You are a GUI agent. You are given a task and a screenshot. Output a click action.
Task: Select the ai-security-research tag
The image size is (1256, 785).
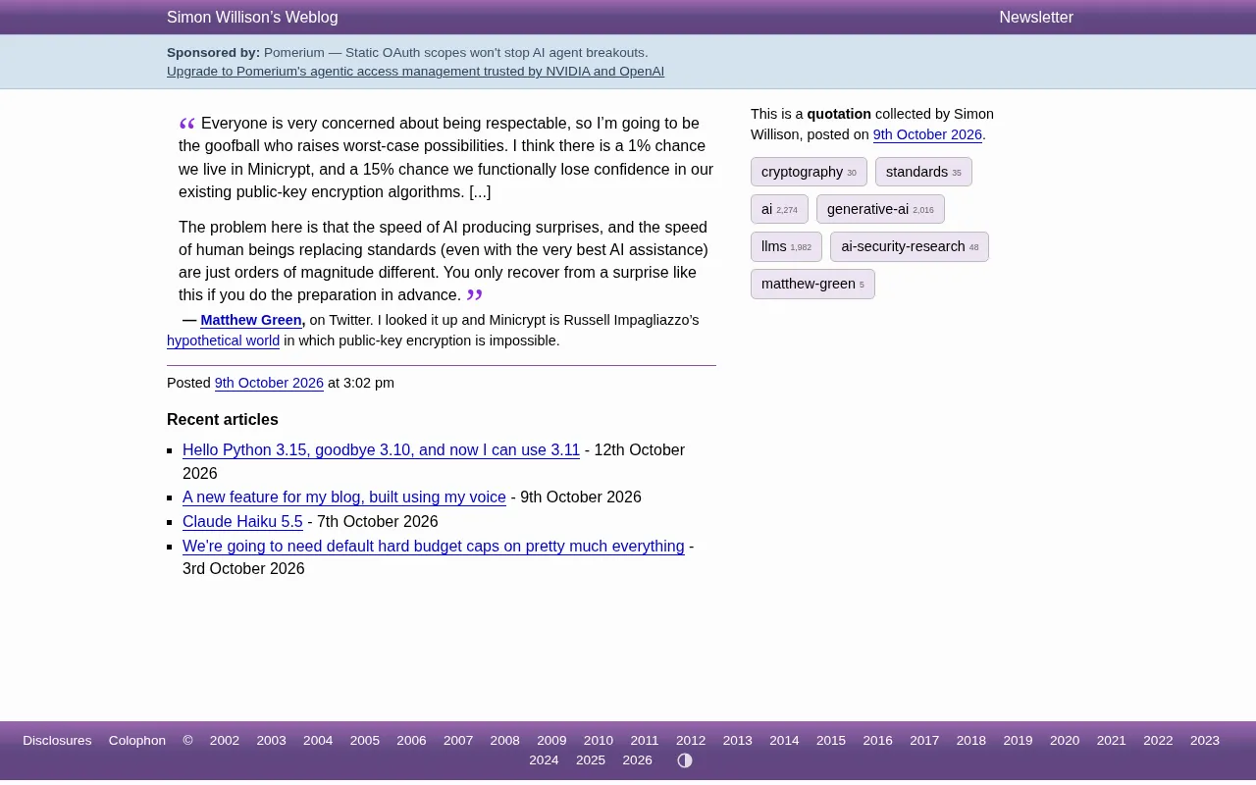click(910, 246)
